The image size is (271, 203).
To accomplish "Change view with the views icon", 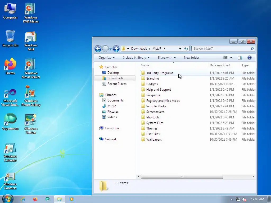I will (225, 58).
